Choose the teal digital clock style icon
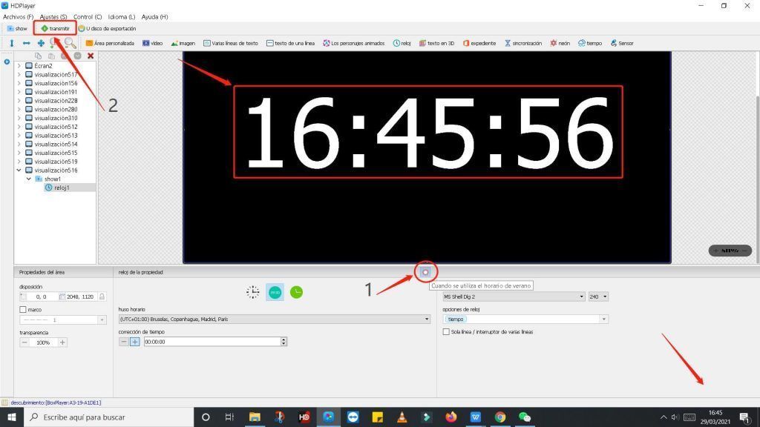The image size is (760, 427). 275,292
